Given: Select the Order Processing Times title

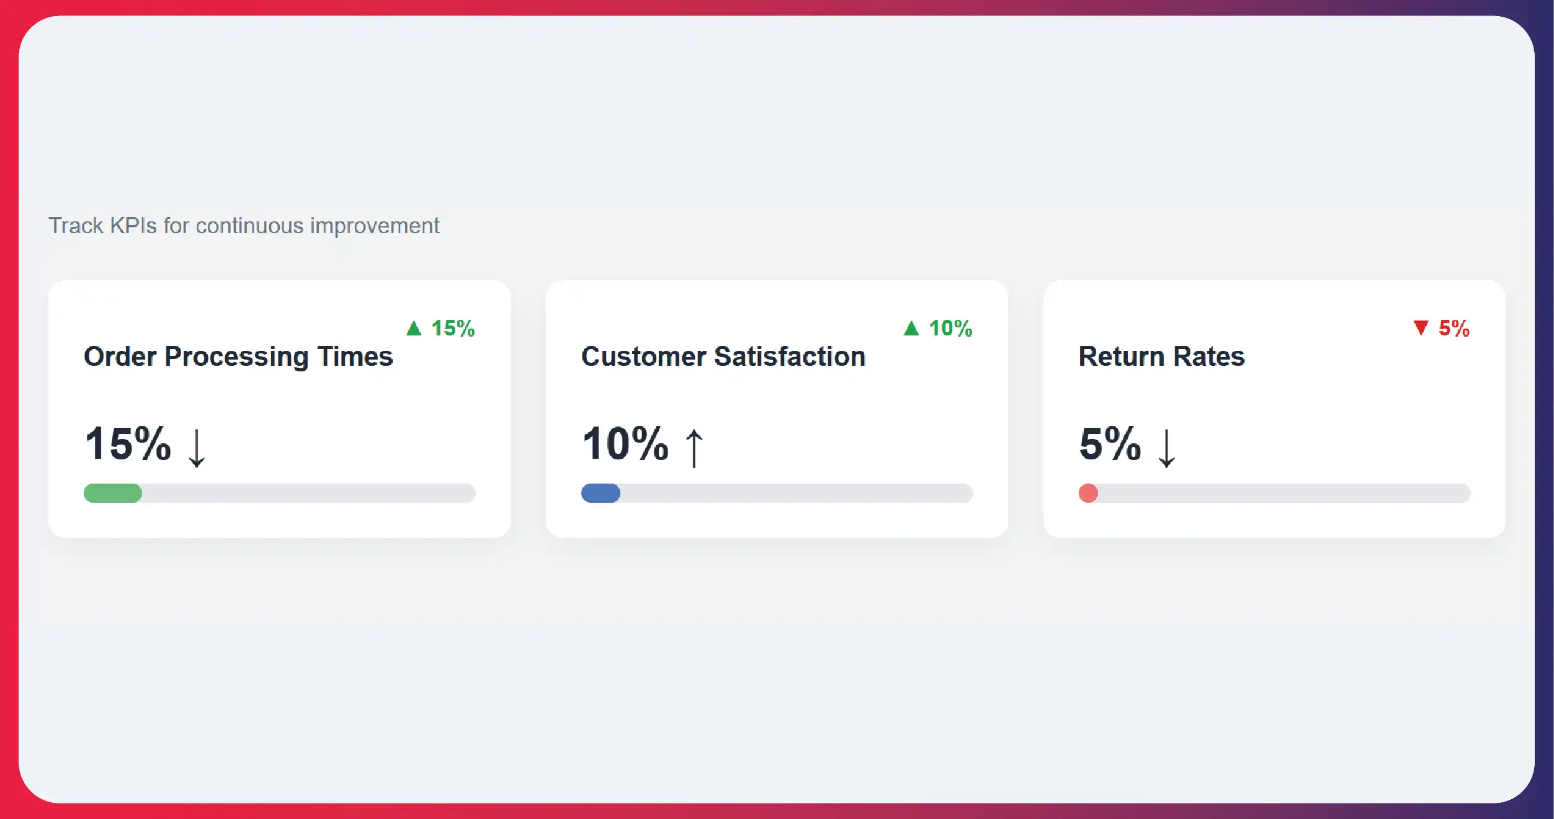Looking at the screenshot, I should [x=238, y=356].
